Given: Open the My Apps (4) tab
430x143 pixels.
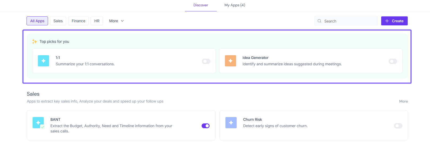Looking at the screenshot, I should click(x=235, y=5).
